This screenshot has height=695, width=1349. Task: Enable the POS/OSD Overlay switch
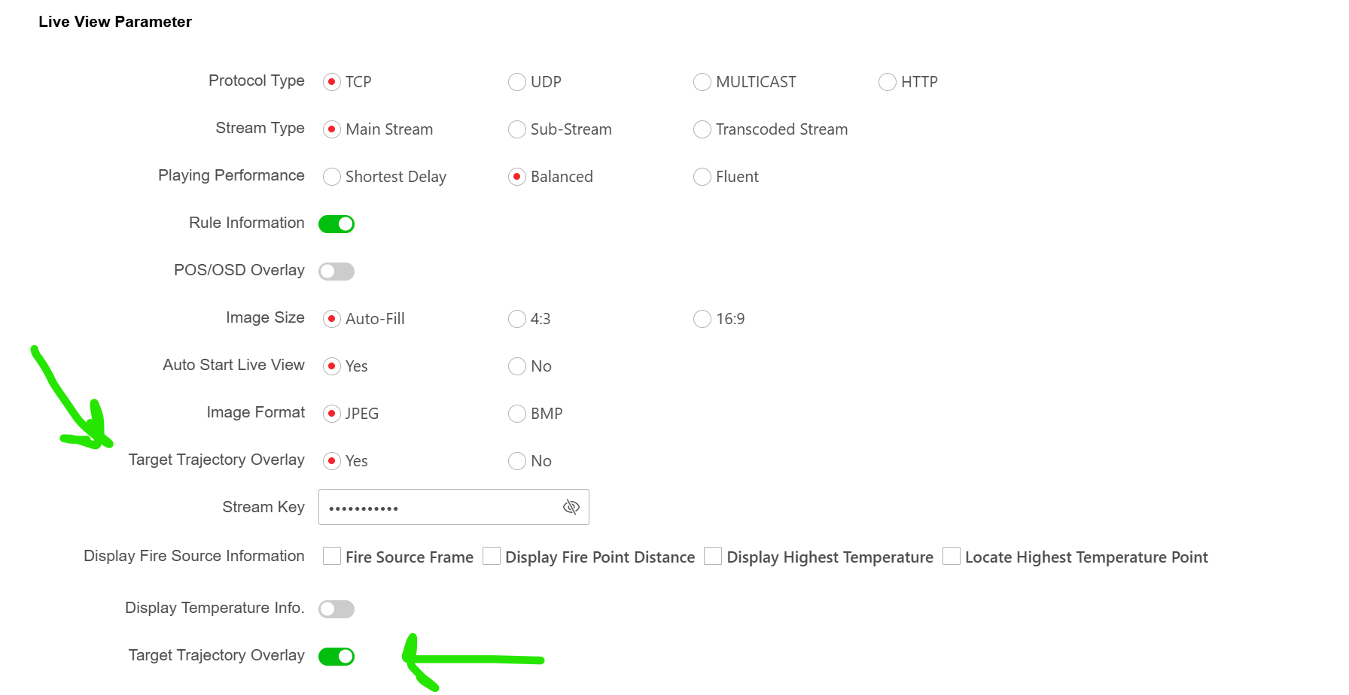tap(336, 272)
